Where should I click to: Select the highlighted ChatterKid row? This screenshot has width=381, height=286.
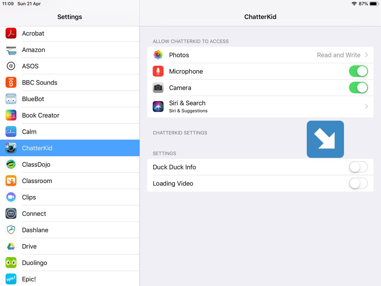70,148
